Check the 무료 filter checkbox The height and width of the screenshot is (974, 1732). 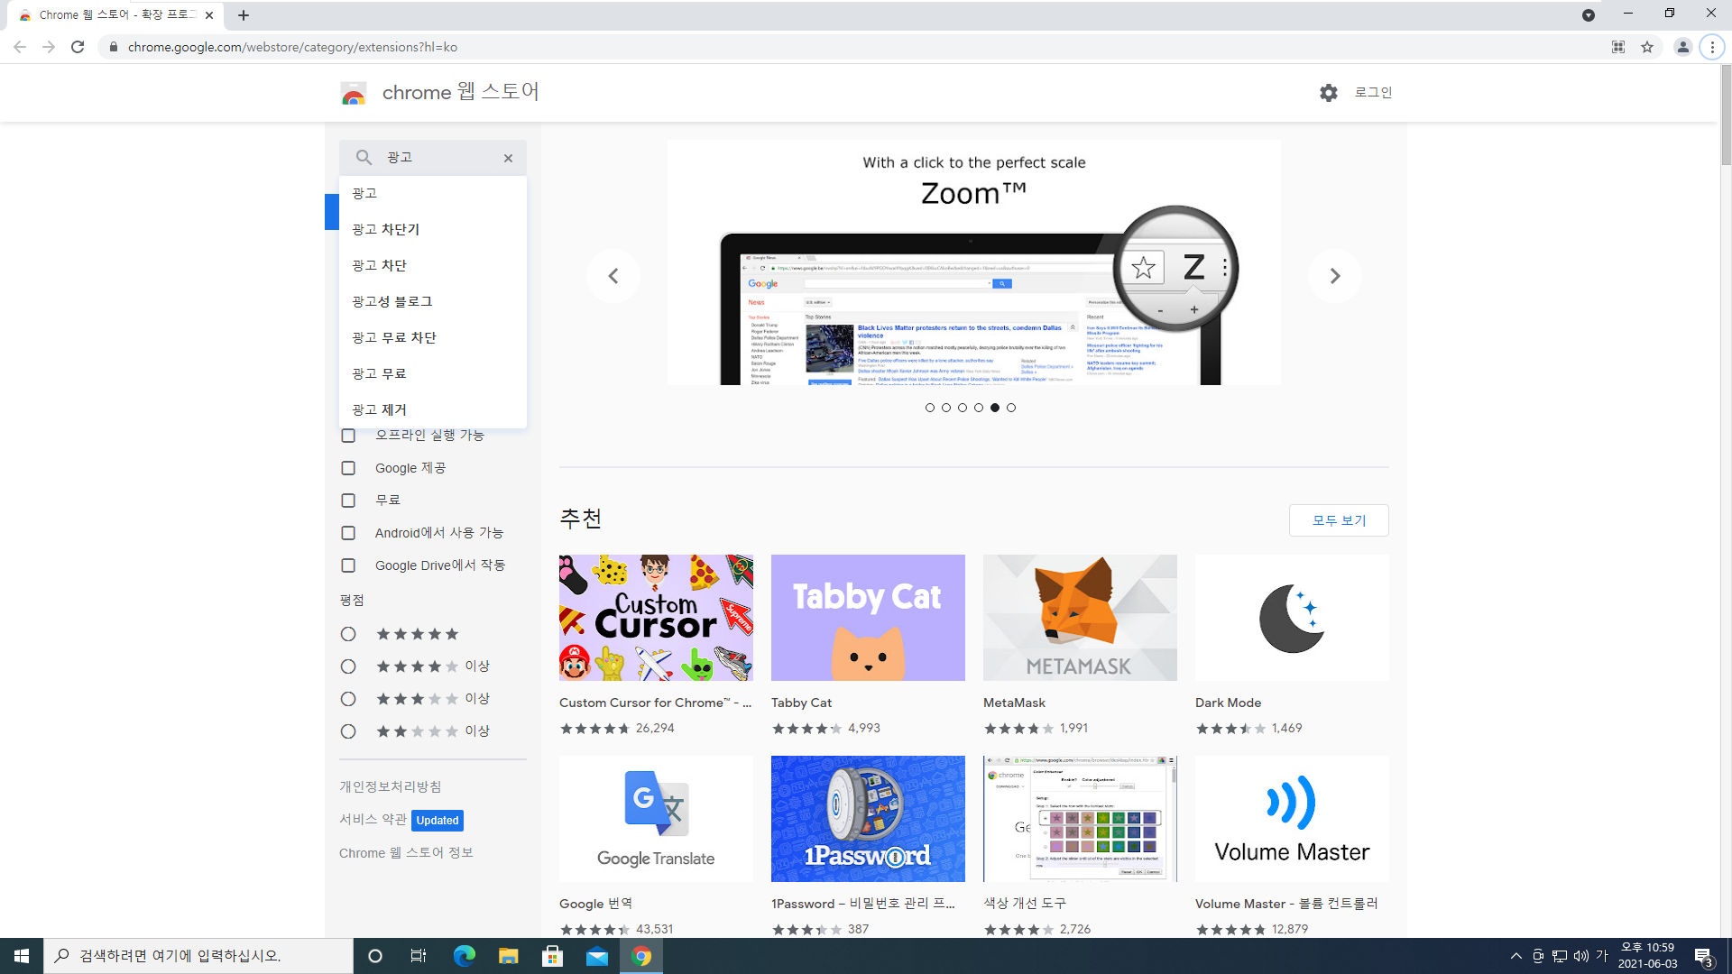(348, 501)
